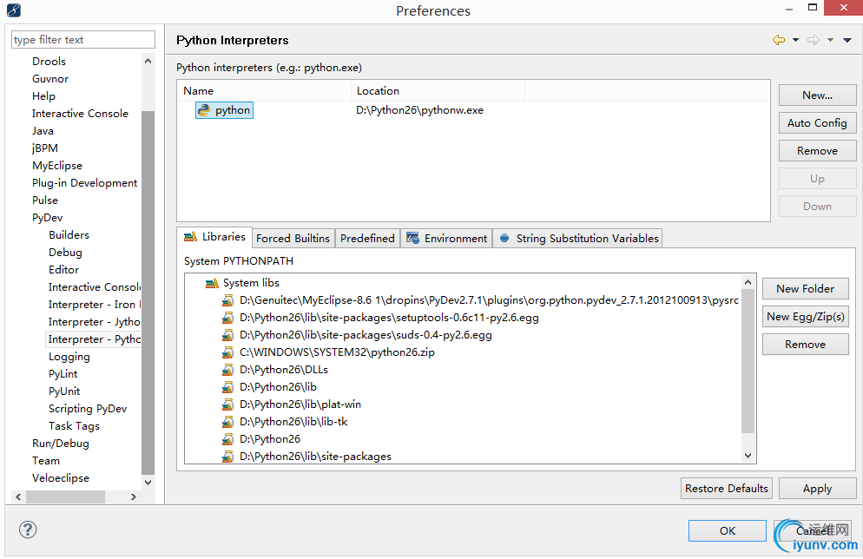Open PyDev Debug preferences
The width and height of the screenshot is (863, 559).
[65, 253]
